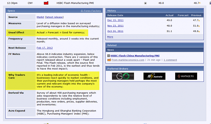Open the latest release link
211x124 pixels.
coord(54,17)
